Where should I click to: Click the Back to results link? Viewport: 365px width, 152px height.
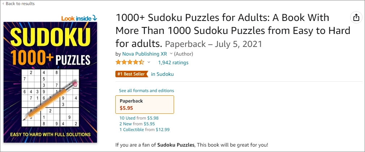coord(20,4)
